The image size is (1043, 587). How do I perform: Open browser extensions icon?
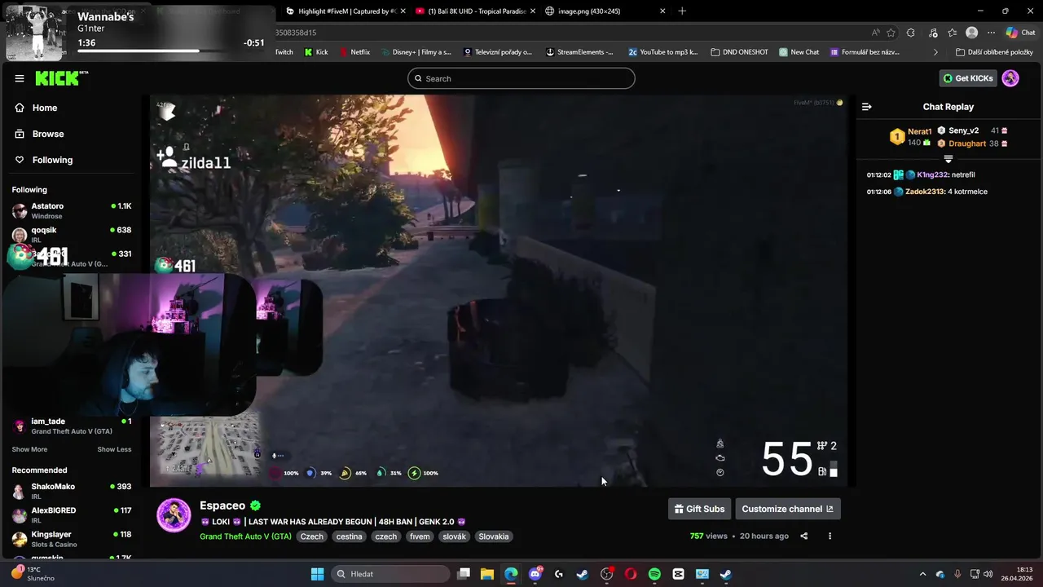pyautogui.click(x=910, y=33)
